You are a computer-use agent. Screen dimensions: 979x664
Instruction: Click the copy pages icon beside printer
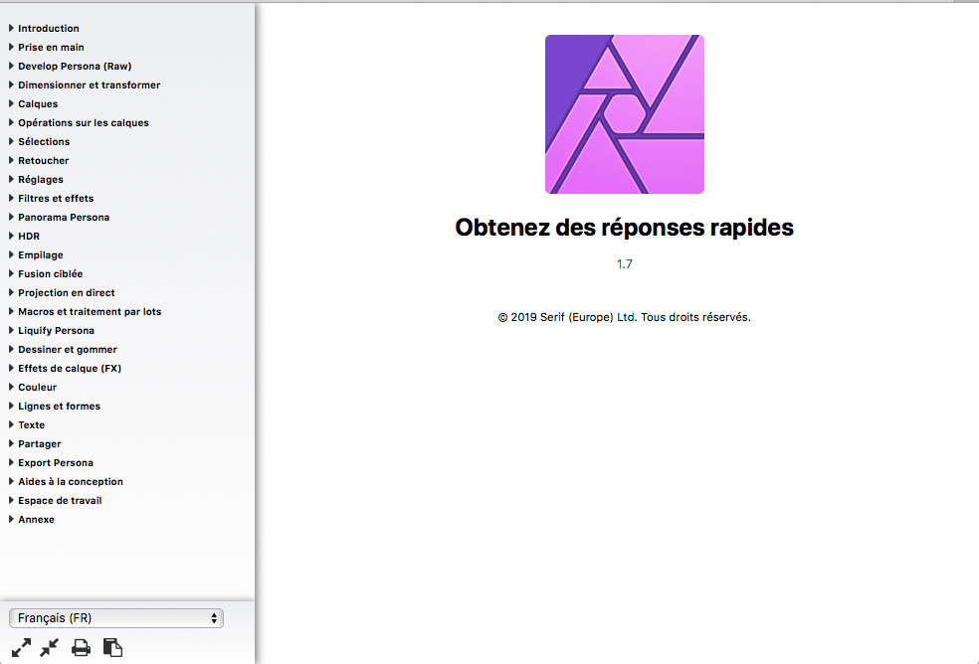[x=112, y=647]
